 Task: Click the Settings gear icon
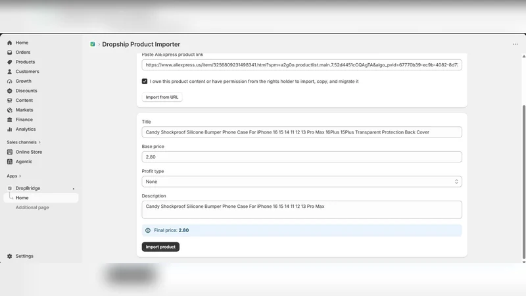pos(9,256)
